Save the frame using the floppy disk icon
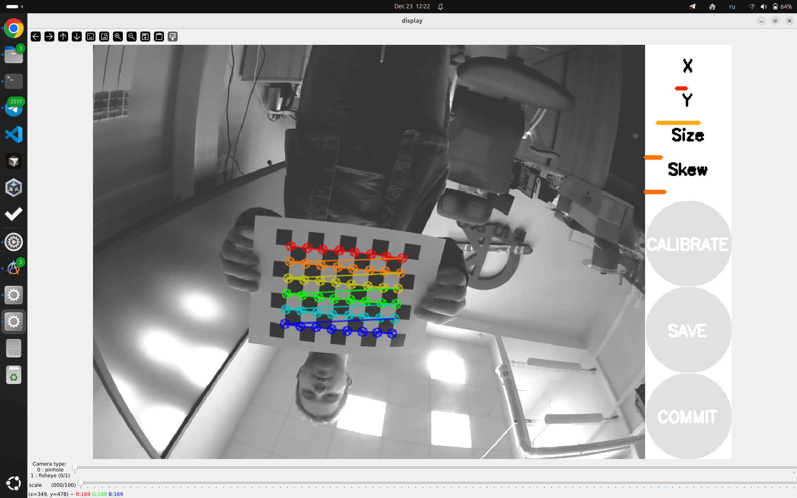The image size is (797, 498). point(145,37)
